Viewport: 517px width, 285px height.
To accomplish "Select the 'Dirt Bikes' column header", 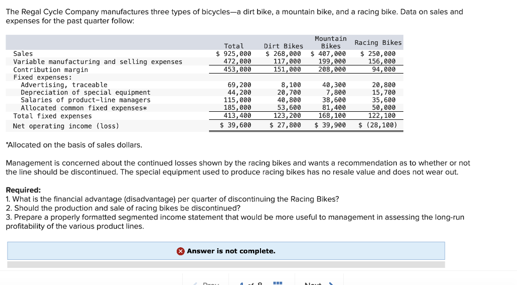I will click(x=283, y=46).
